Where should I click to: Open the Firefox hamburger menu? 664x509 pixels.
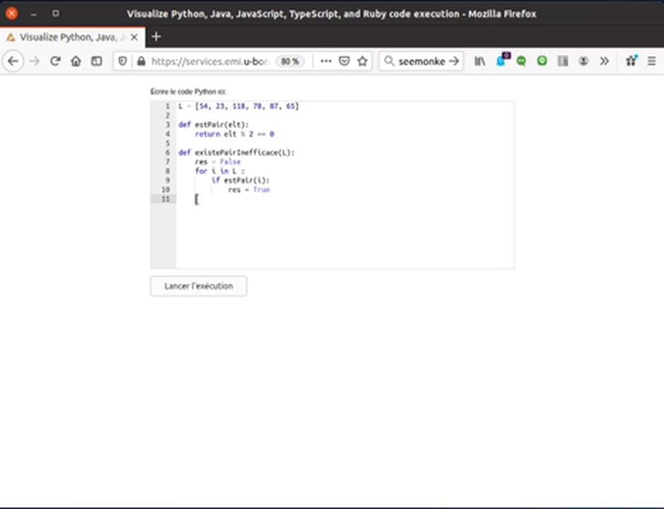point(651,62)
